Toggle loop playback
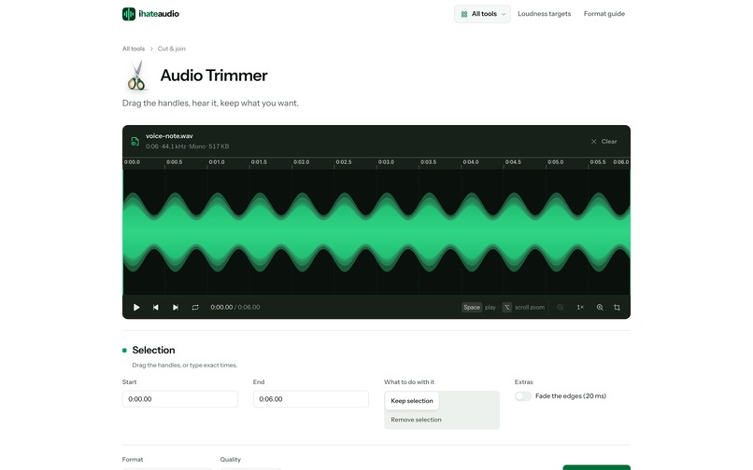The height and width of the screenshot is (470, 753). [x=195, y=308]
